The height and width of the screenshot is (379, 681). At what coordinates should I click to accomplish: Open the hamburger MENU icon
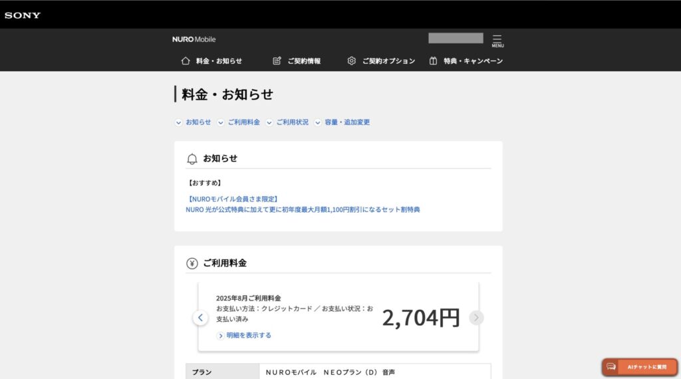click(497, 41)
